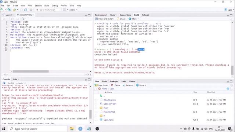Click the Home directory icon in Files pane
This screenshot has height=132, width=235.
coord(99,89)
